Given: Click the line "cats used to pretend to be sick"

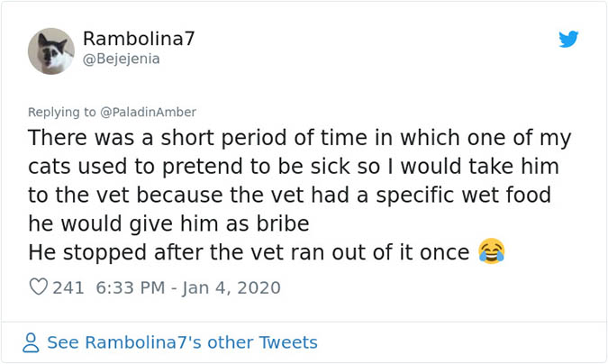Looking at the screenshot, I should tap(295, 168).
